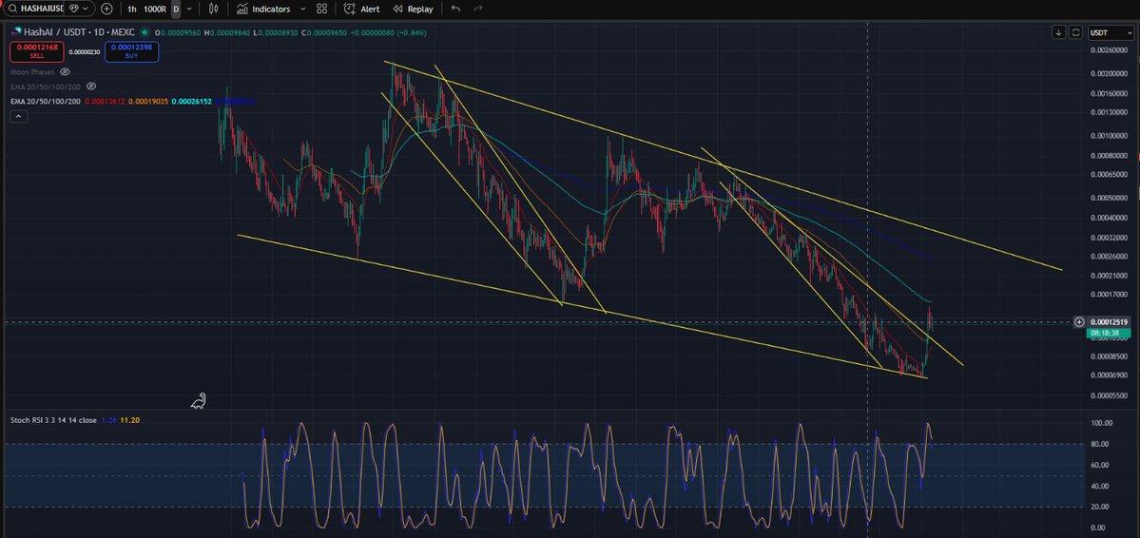Image resolution: width=1140 pixels, height=538 pixels.
Task: Collapse the indicator legend with chevron button
Action: click(19, 116)
